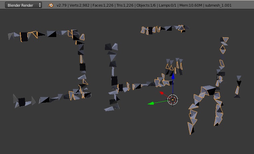
Task: Click the Mem:10.60M statistic
Action: click(191, 5)
